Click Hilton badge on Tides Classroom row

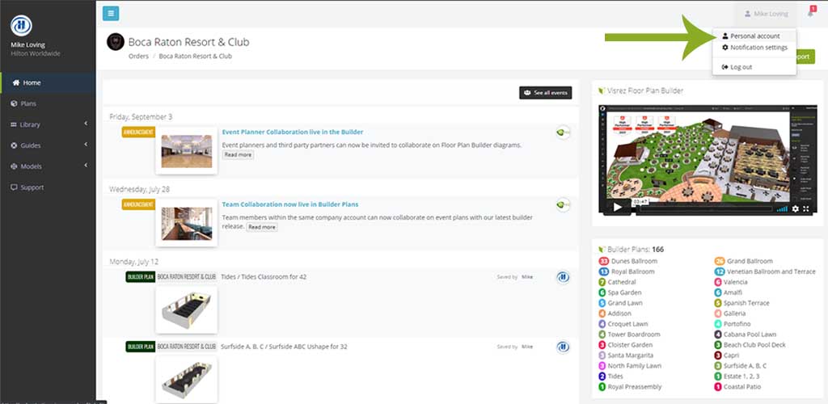pyautogui.click(x=563, y=277)
